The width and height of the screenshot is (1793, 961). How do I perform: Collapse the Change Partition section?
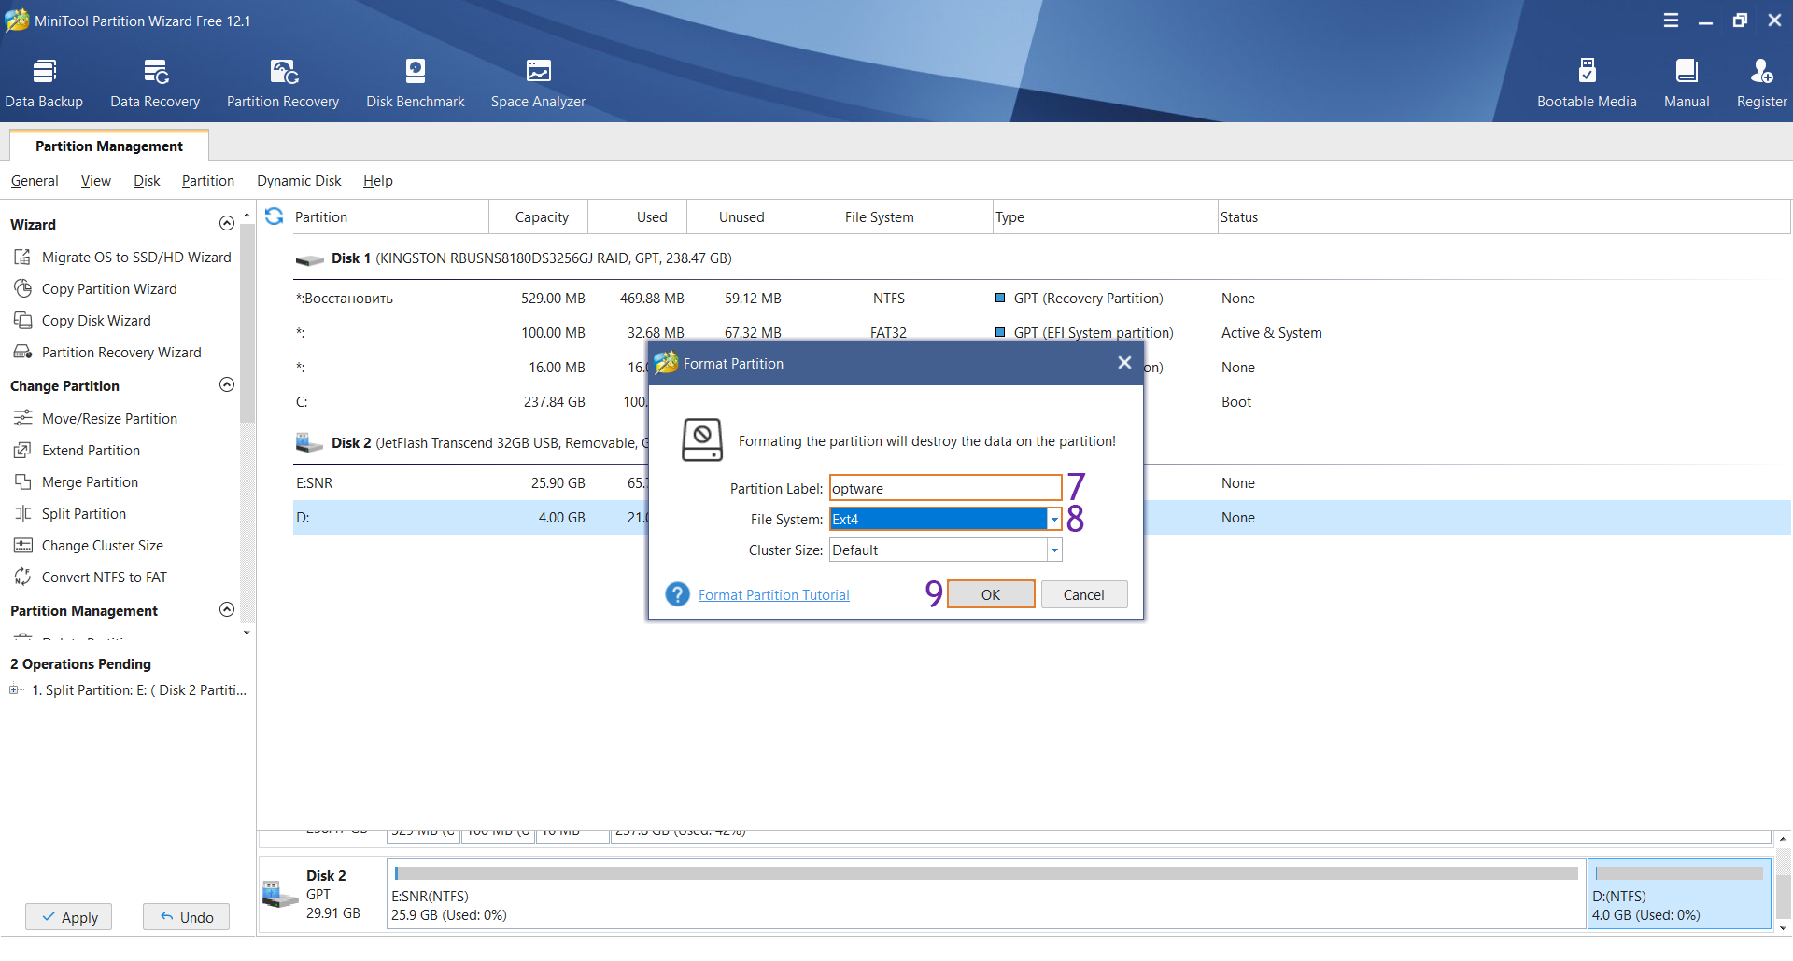coord(226,384)
